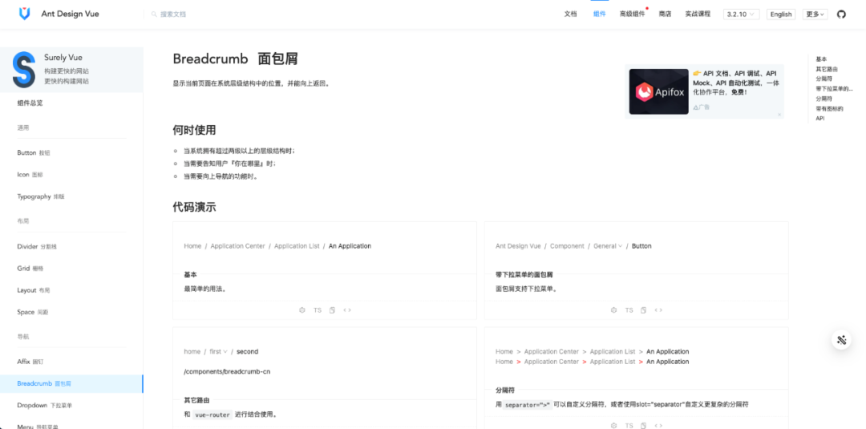This screenshot has height=429, width=866.
Task: Jump to 其它路由 anchor in right outline
Action: 827,69
